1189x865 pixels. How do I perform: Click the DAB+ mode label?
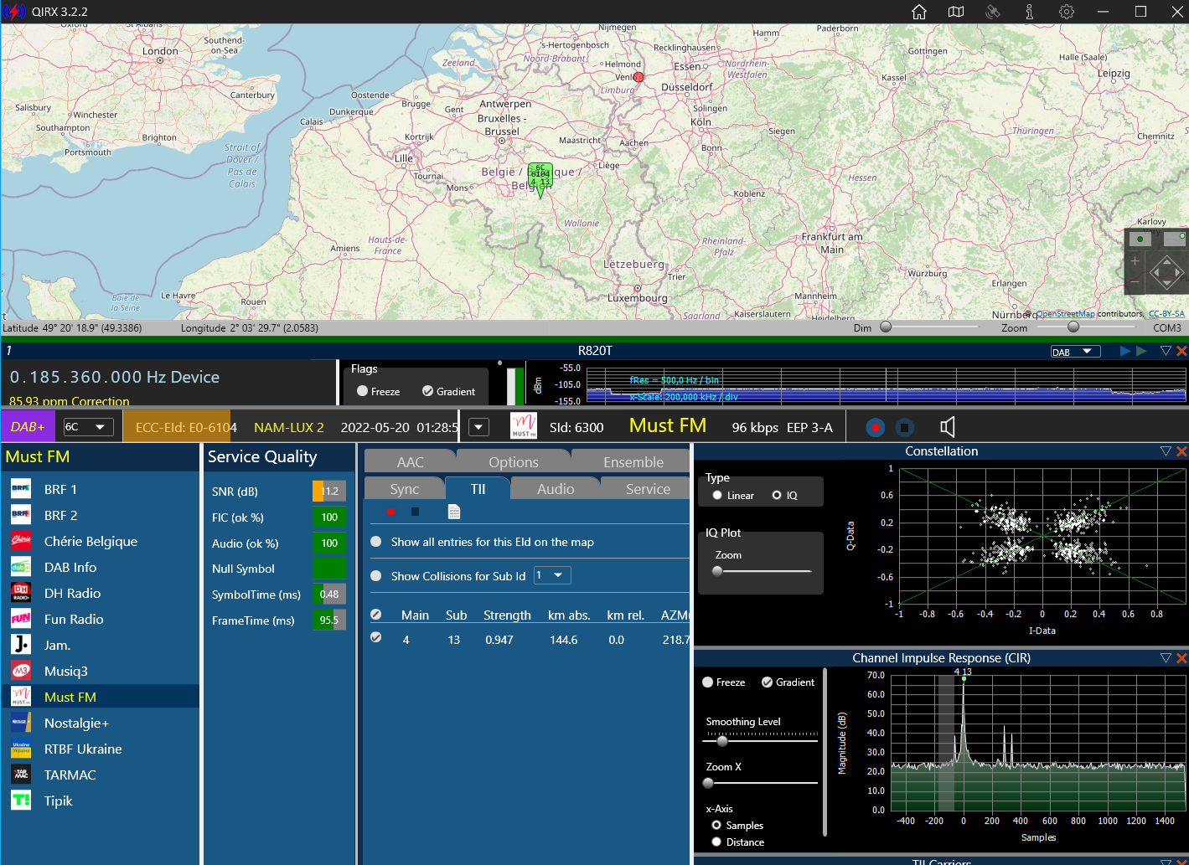[x=28, y=427]
